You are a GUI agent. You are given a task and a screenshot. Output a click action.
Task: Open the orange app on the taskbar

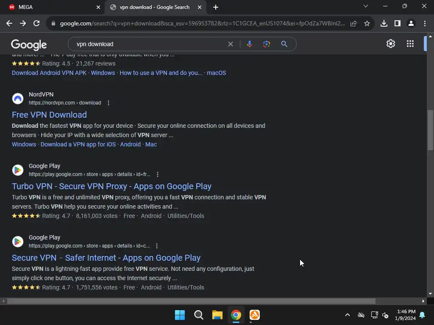255,315
